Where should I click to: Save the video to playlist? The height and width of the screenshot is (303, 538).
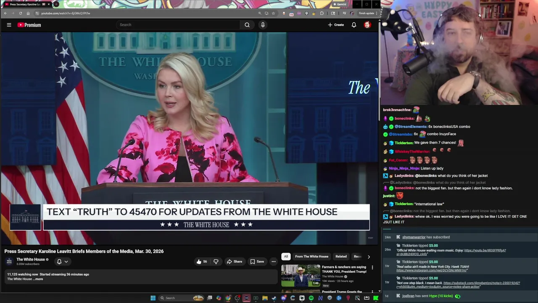click(x=257, y=261)
